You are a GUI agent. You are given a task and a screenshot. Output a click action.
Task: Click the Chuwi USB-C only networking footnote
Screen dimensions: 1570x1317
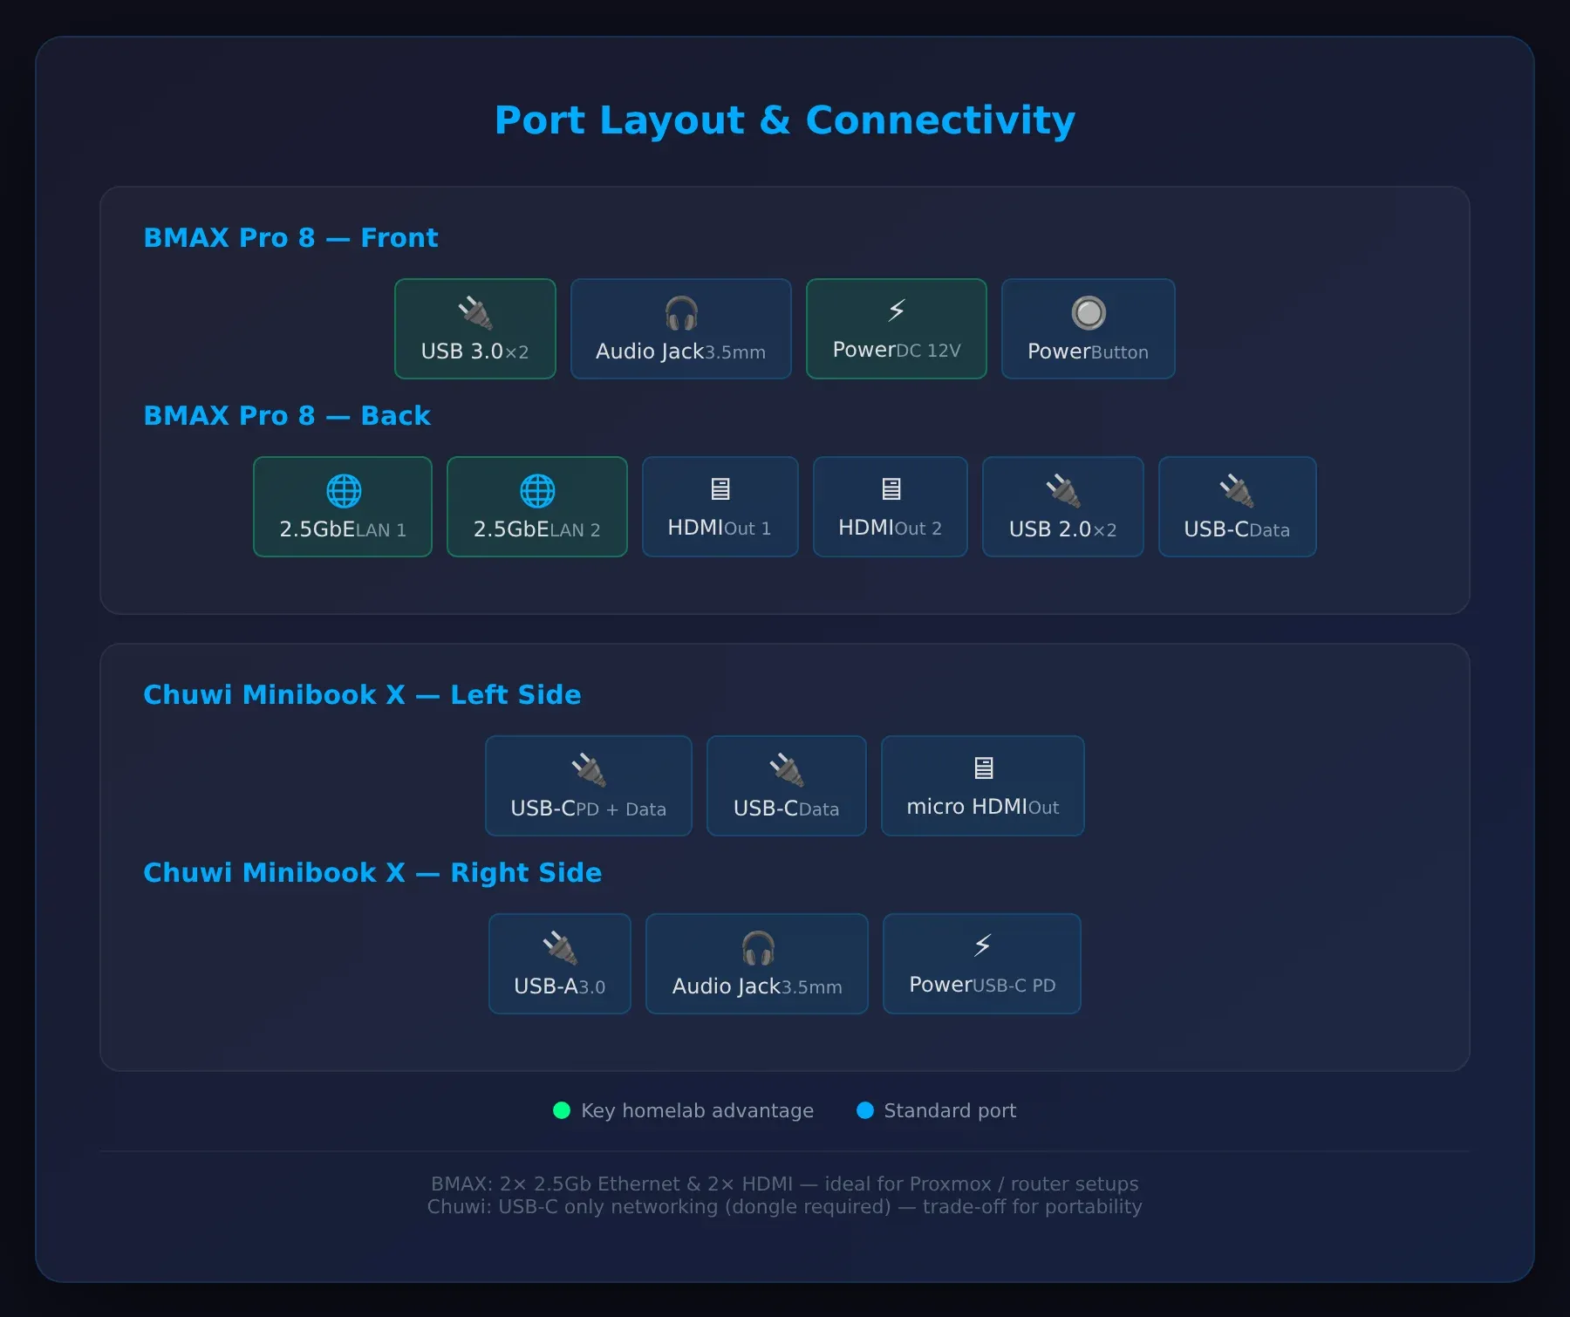coord(785,1206)
